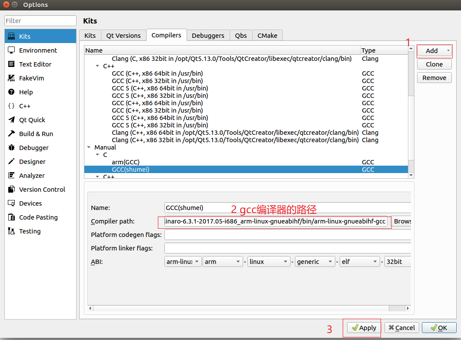
Task: Click the Add compiler button
Action: 431,51
